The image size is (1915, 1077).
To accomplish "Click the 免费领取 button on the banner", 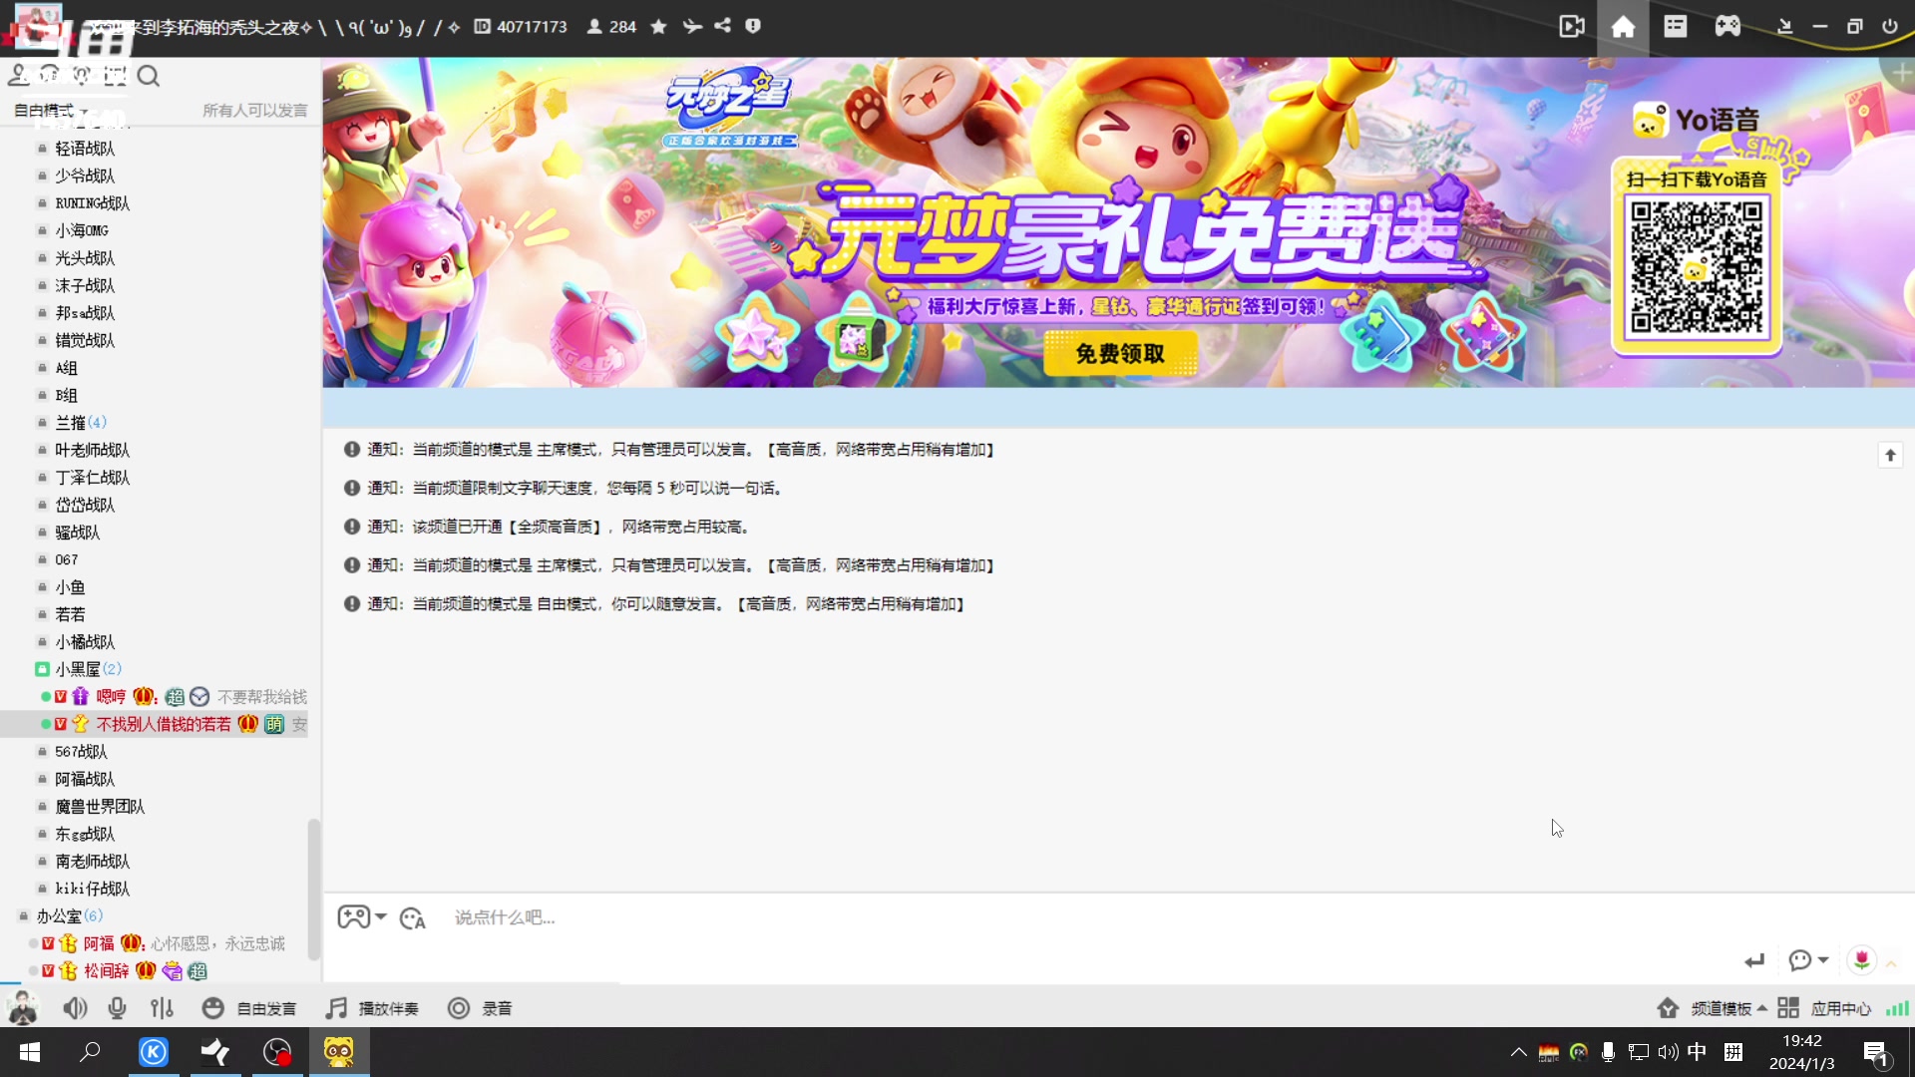I will click(x=1122, y=354).
